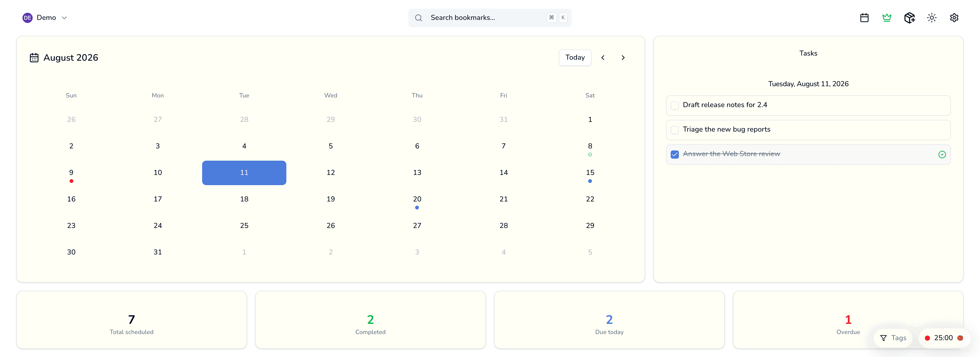Click the K shortcut key badge

(563, 18)
